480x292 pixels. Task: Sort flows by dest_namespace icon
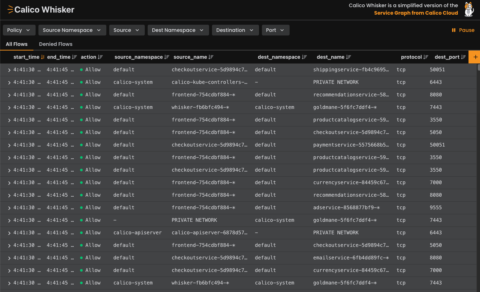pyautogui.click(x=304, y=57)
